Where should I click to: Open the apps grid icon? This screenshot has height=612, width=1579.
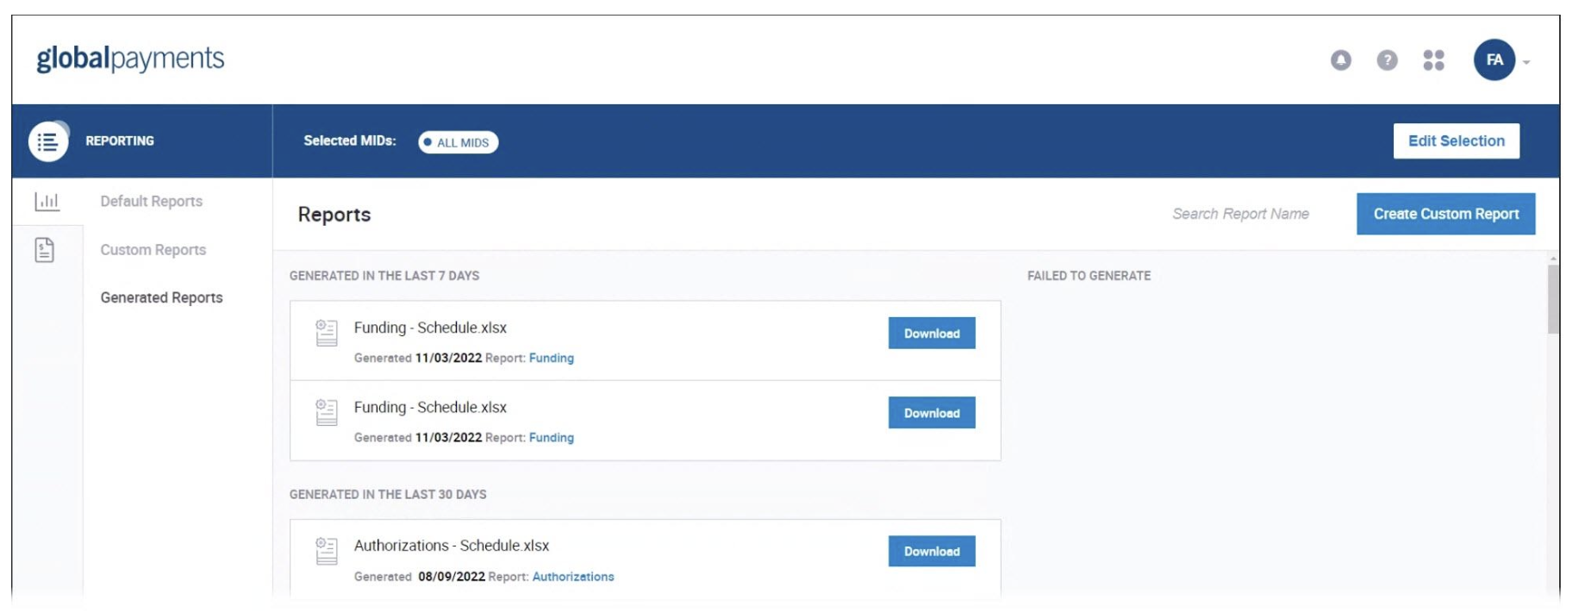click(x=1433, y=60)
